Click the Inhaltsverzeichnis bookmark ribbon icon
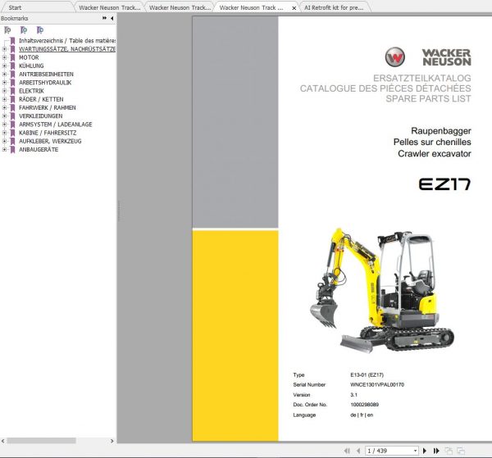492x458 pixels. (x=12, y=41)
